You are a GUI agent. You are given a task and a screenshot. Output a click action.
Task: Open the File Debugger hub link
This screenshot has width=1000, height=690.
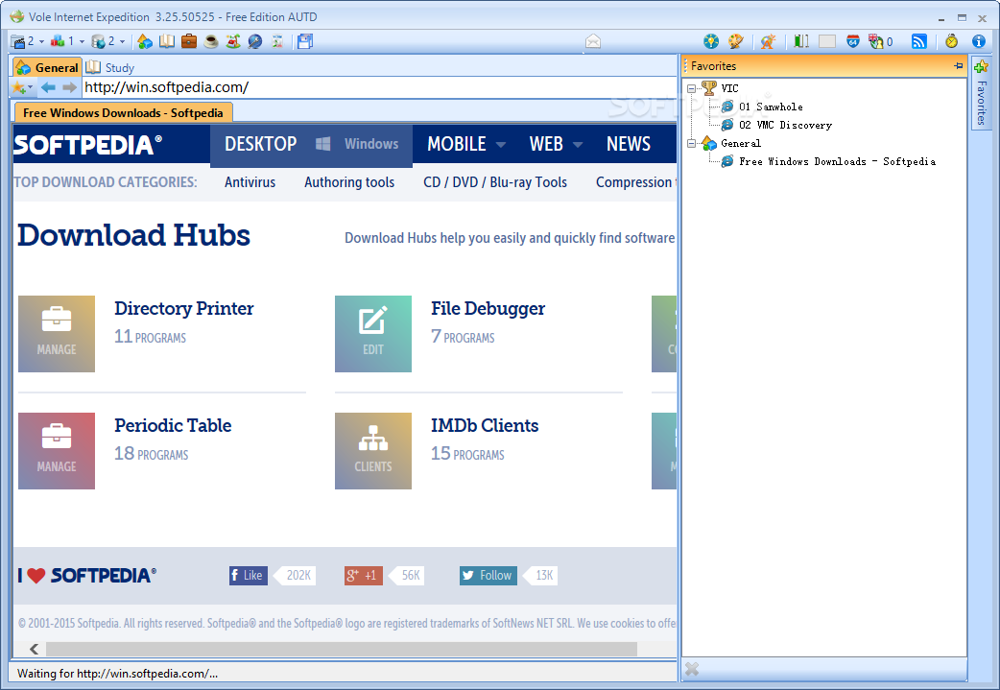(488, 309)
